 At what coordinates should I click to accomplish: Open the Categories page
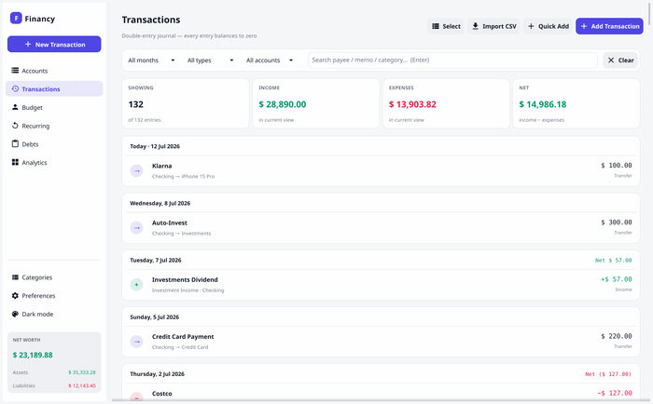click(54, 277)
